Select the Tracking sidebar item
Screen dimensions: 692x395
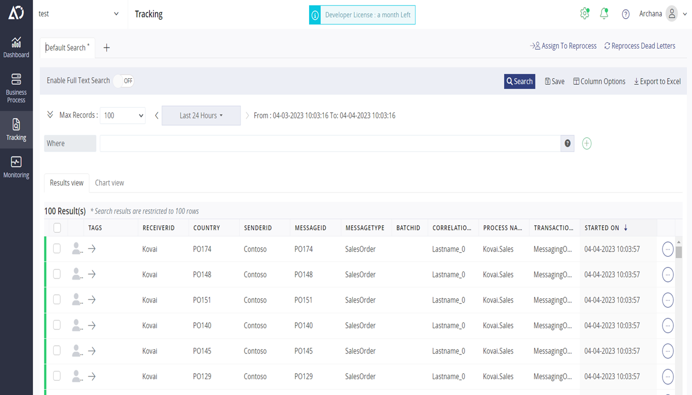16,130
